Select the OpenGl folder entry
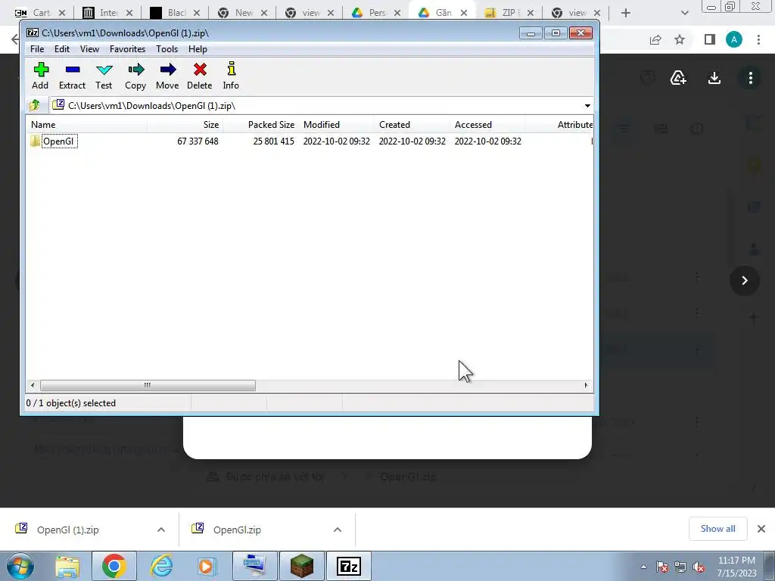The width and height of the screenshot is (775, 581). pos(59,141)
